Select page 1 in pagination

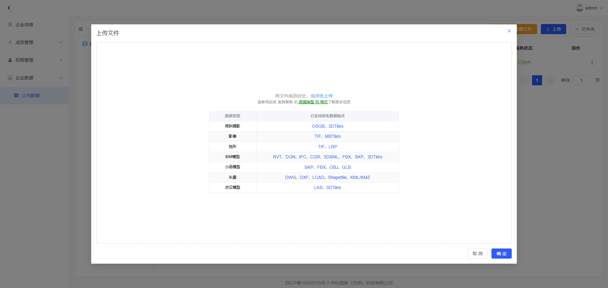(537, 80)
